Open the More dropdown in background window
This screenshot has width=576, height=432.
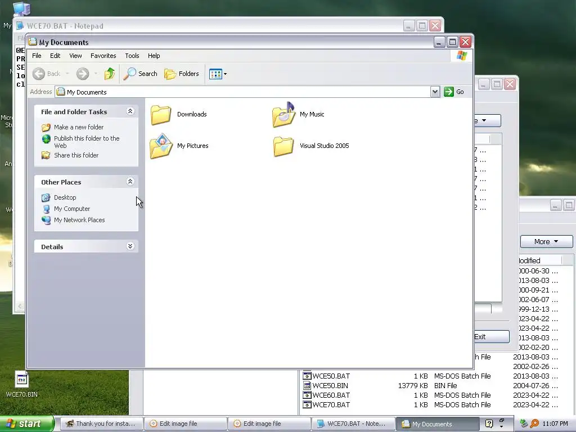pos(546,242)
